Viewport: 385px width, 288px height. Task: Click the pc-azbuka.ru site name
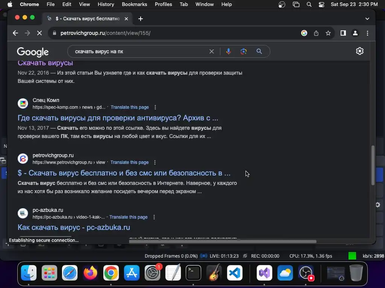[48, 210]
